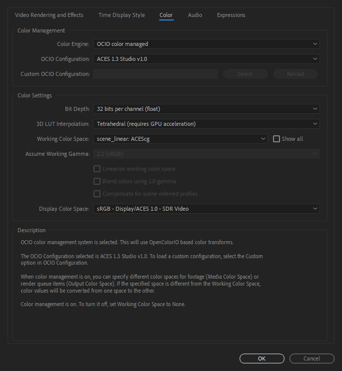Viewport: 342px width, 371px height.
Task: Expand the Color Engine dropdown
Action: 206,44
